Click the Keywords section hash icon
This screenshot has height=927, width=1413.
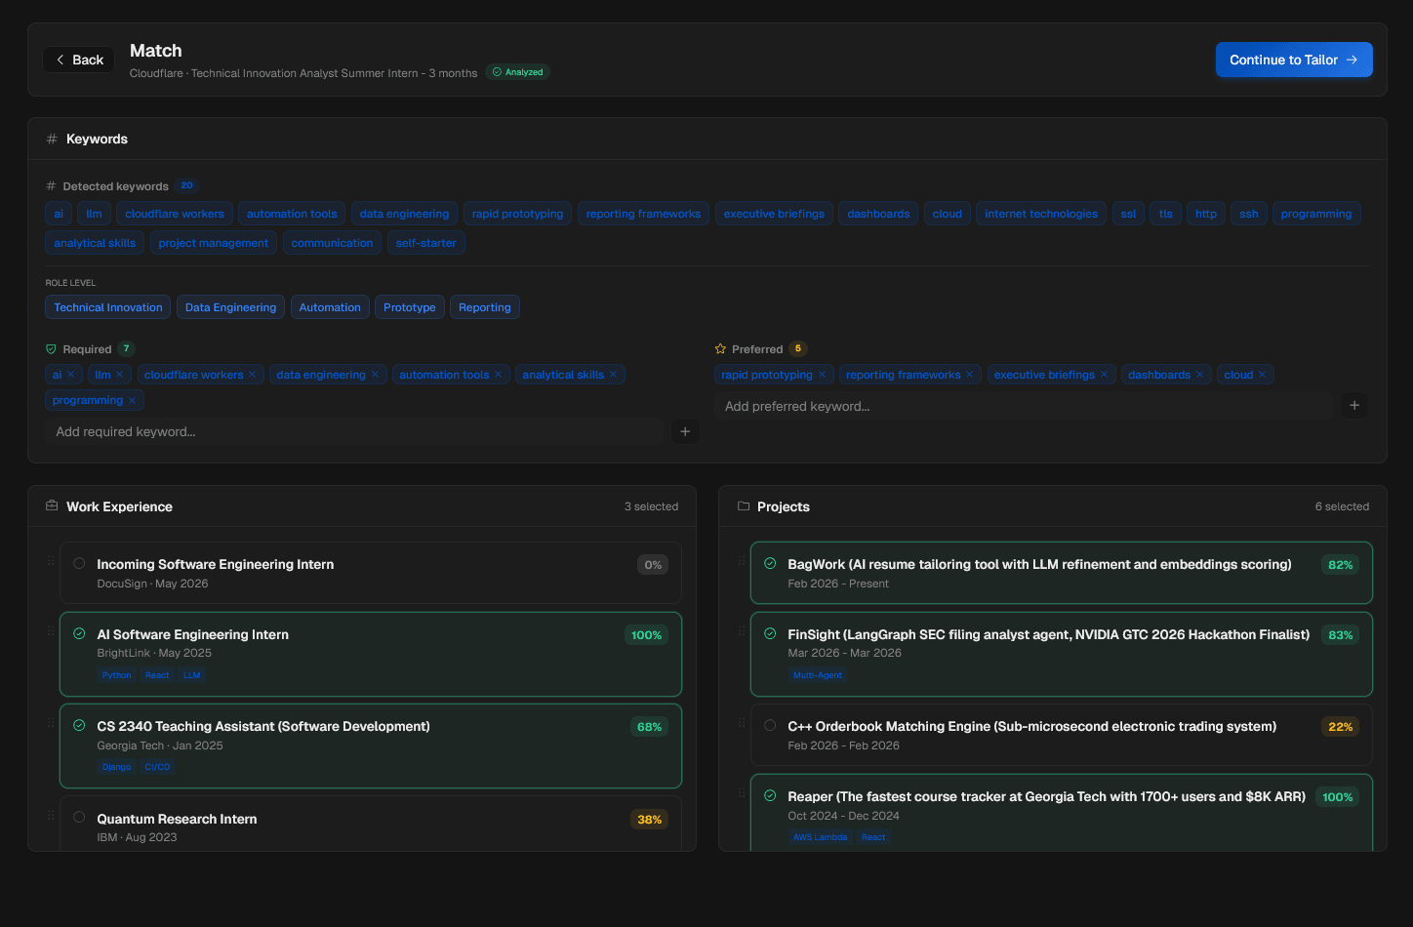click(52, 139)
